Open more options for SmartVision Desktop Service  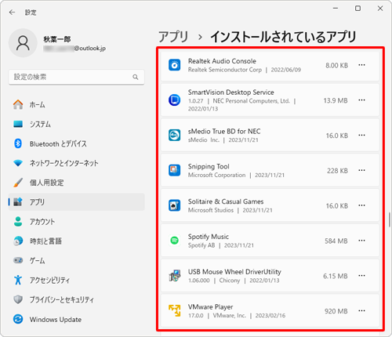coord(361,100)
